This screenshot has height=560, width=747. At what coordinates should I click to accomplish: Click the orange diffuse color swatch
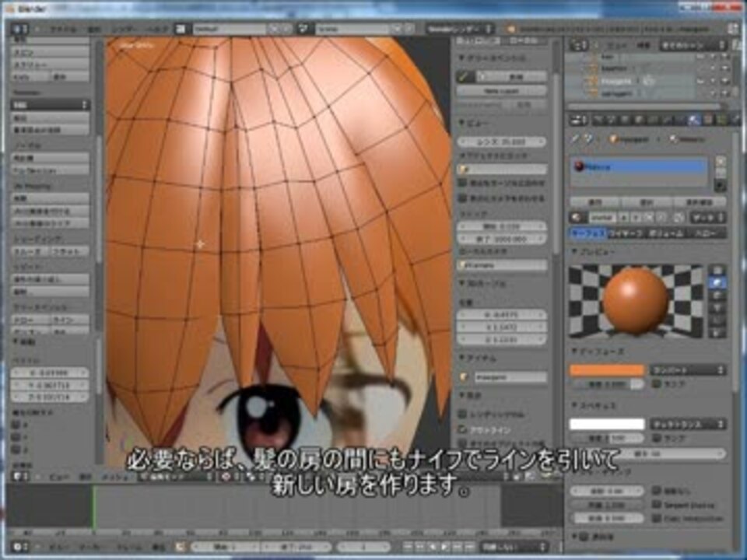607,370
